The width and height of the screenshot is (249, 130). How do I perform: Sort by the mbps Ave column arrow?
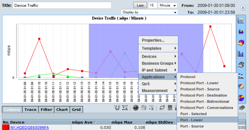pos(95,122)
